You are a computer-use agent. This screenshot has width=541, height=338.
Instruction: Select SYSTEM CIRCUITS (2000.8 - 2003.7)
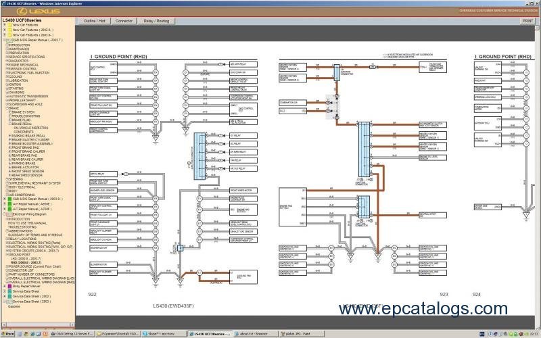[x=34, y=251]
